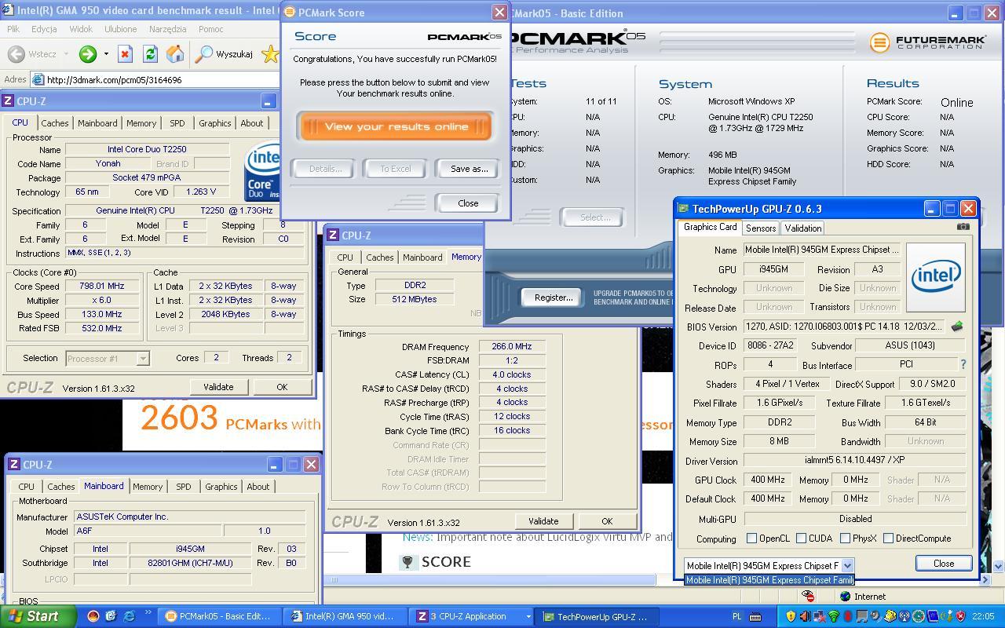Click Close in PCMark Score dialog

coord(468,203)
